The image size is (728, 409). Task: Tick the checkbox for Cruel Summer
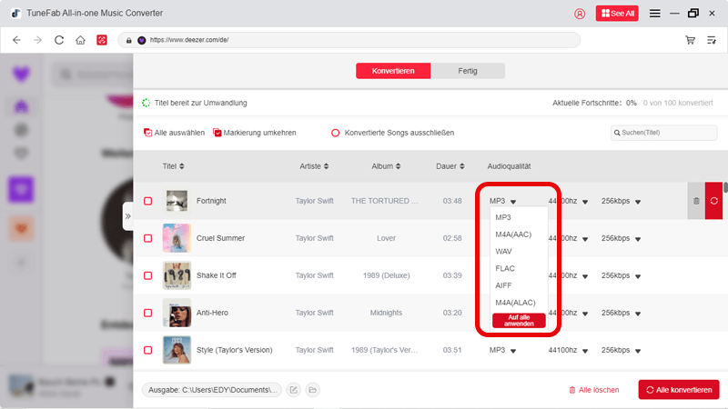(147, 238)
